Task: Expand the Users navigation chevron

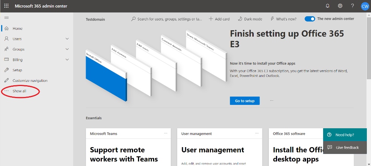Action: click(67, 39)
